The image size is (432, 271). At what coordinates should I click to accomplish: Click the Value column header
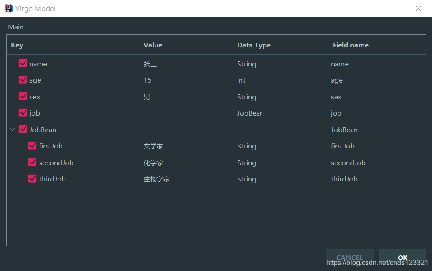click(x=153, y=45)
